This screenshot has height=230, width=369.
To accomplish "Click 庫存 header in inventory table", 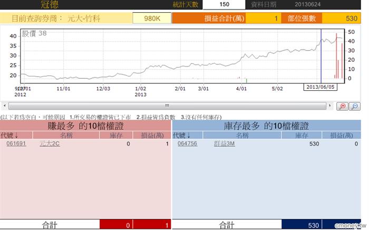I will coord(302,136).
